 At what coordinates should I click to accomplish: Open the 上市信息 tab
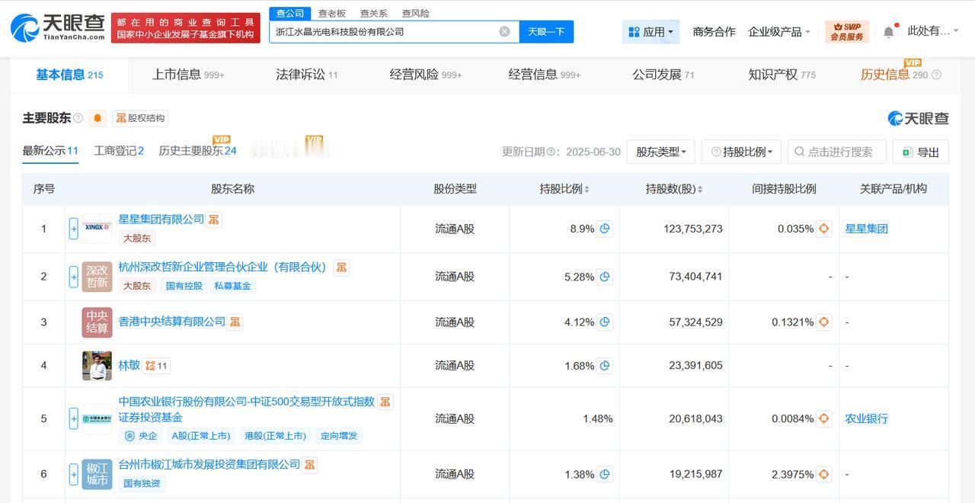pos(188,75)
